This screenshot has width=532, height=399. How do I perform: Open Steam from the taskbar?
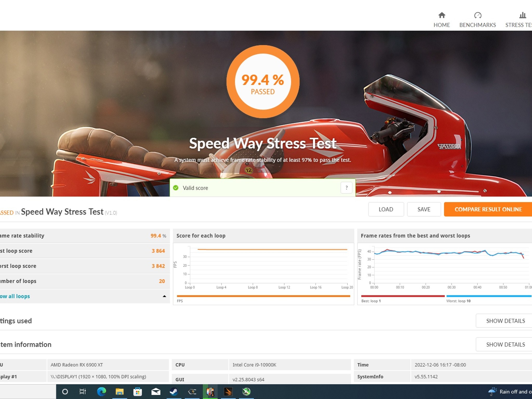point(174,391)
